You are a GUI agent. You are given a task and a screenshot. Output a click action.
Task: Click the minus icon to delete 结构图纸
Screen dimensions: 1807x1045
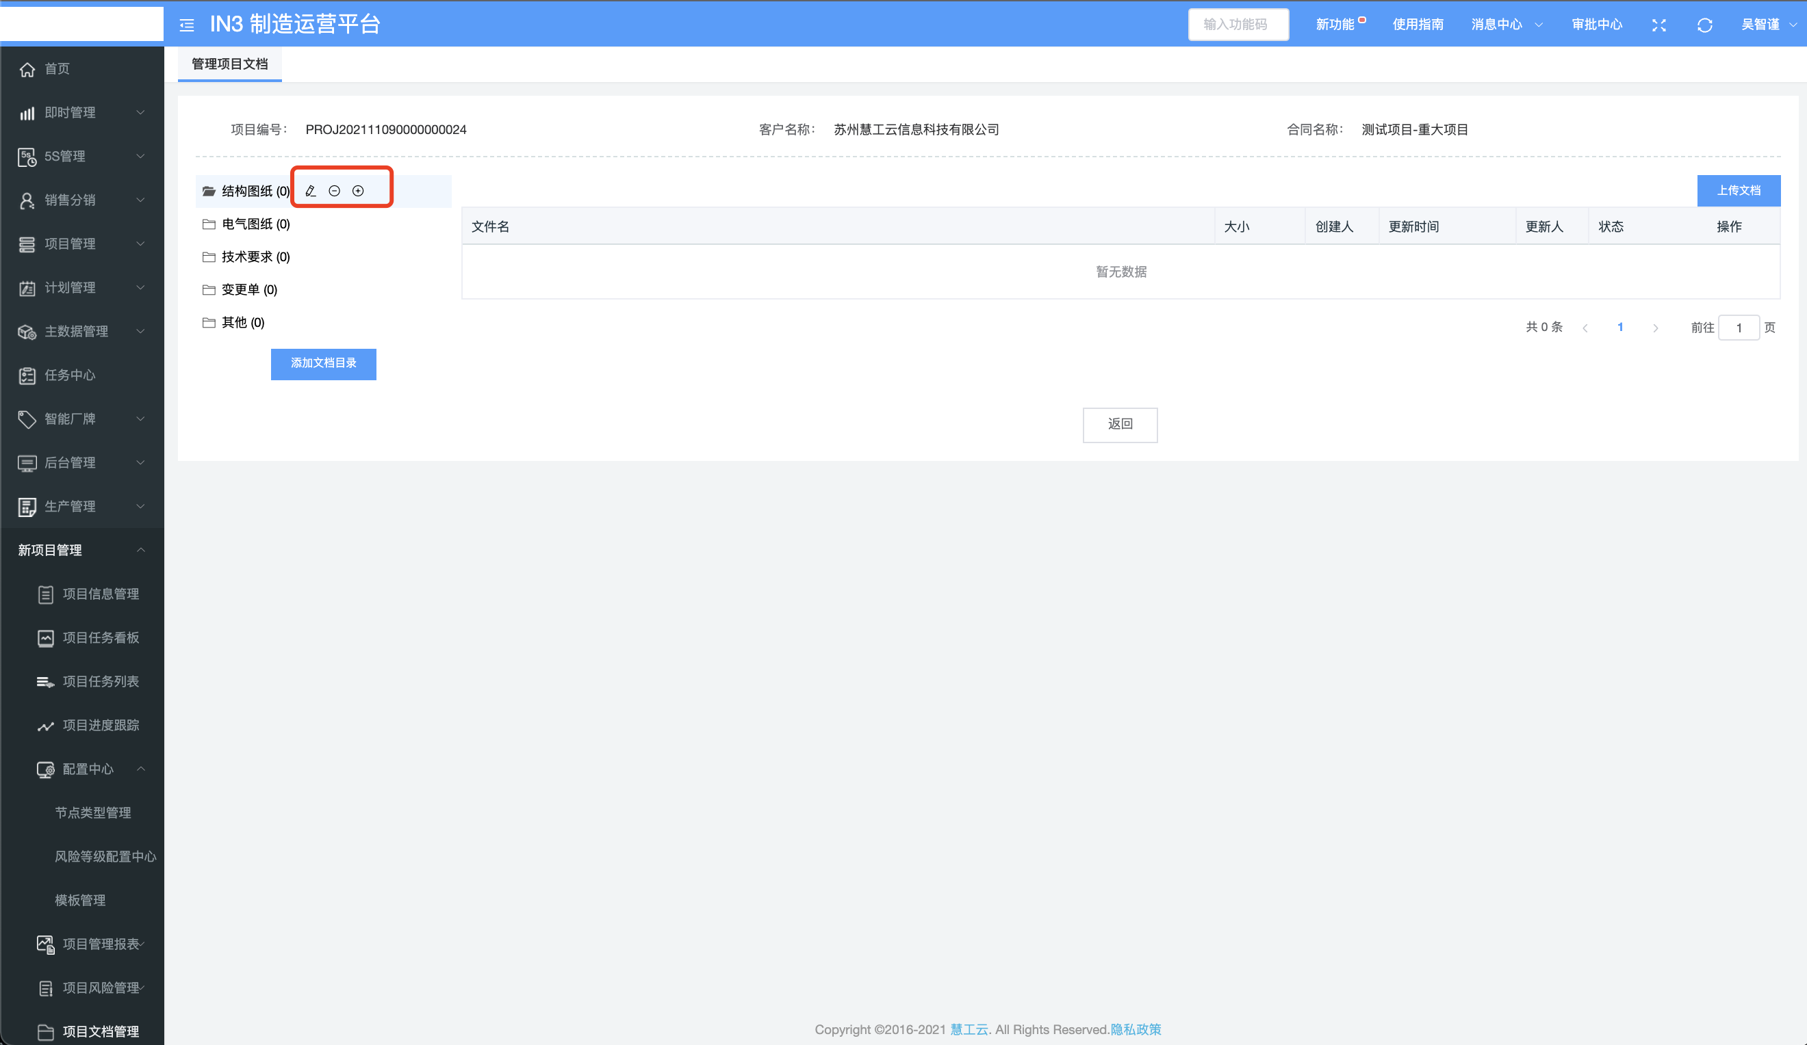click(334, 191)
